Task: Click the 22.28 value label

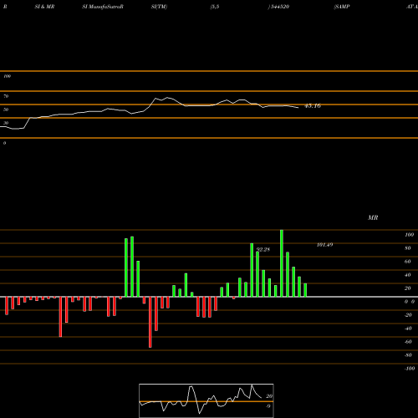Action: (x=263, y=249)
